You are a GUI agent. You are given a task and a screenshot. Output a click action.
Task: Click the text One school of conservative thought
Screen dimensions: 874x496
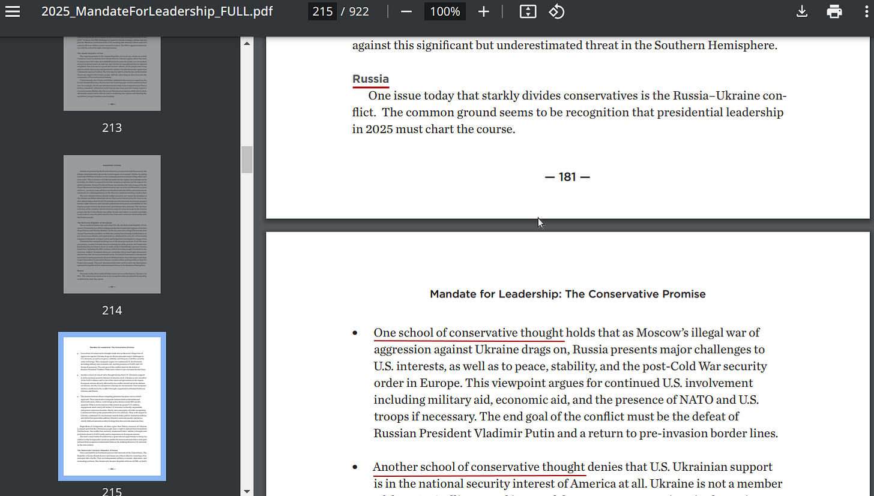coord(469,333)
